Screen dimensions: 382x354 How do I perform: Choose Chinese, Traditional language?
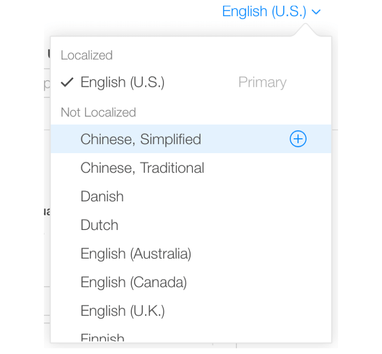click(x=191, y=167)
